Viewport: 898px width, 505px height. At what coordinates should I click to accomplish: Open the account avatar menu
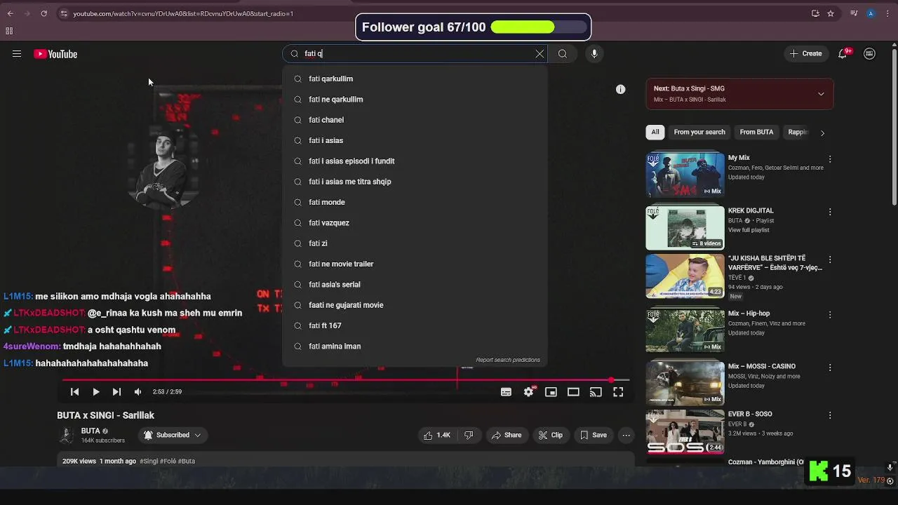(870, 54)
